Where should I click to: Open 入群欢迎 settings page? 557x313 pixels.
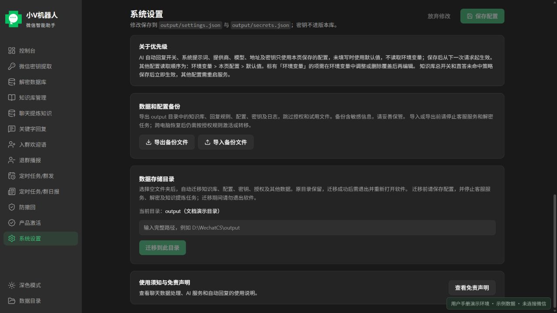tap(41, 145)
